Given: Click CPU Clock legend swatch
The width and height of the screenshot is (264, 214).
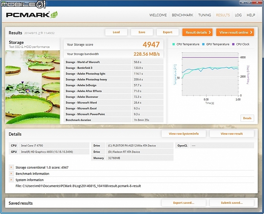Looking at the screenshot, I should [233, 44].
